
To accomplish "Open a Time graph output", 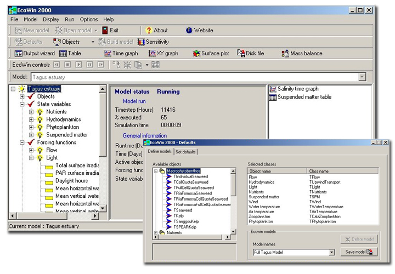I will (108, 53).
